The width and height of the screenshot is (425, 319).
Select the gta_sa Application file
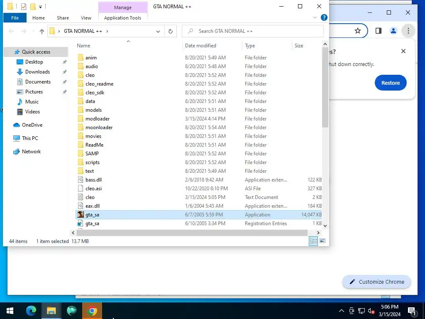(199, 215)
